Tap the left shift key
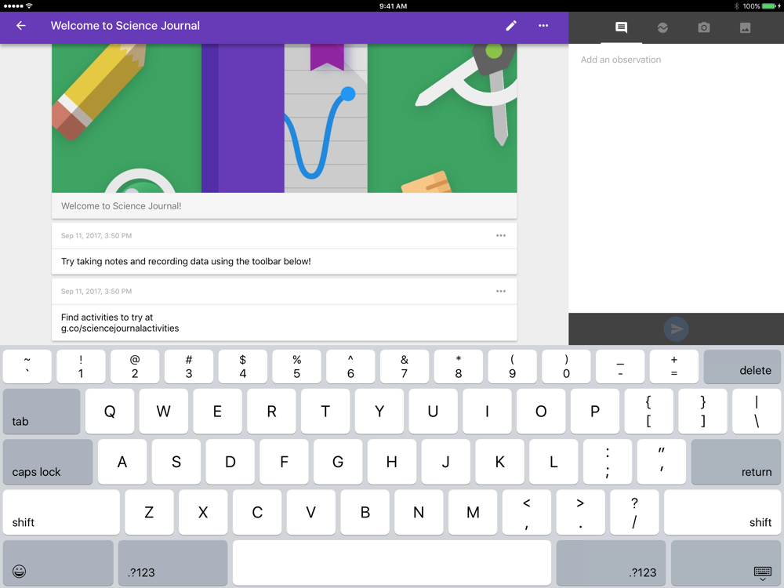Screen dimensions: 784x588 click(x=61, y=513)
